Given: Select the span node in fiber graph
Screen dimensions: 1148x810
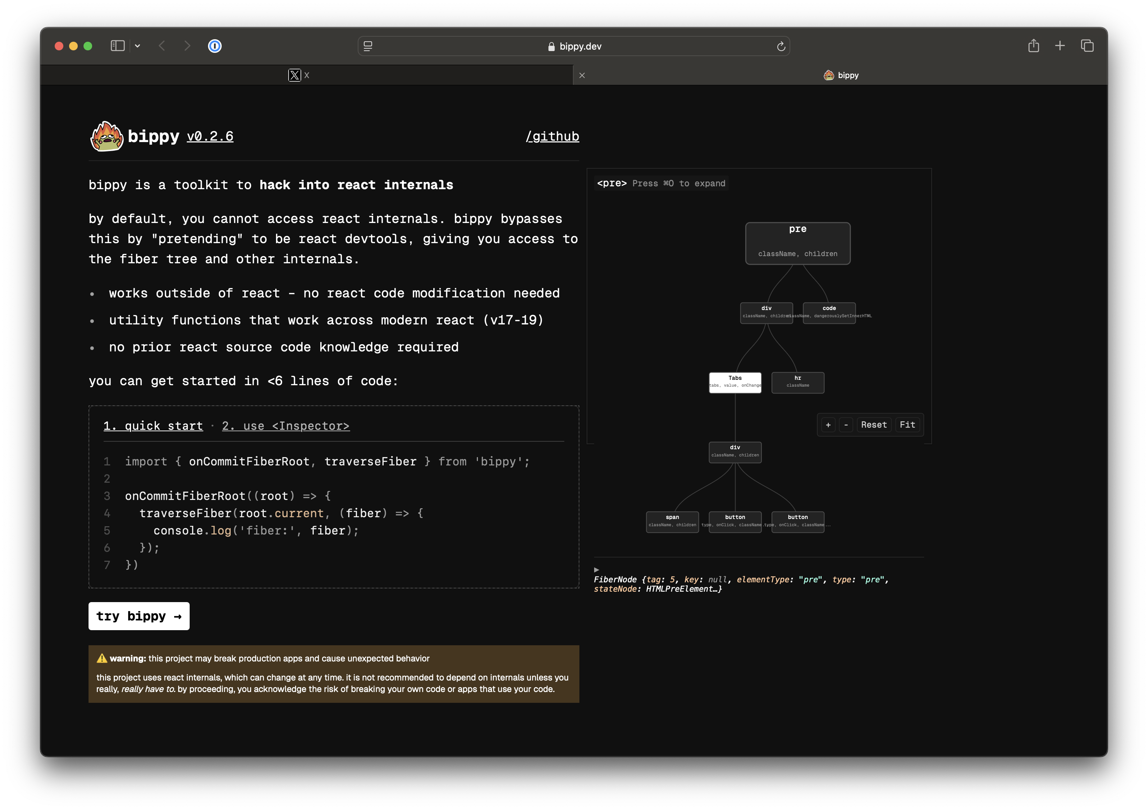Looking at the screenshot, I should coord(672,522).
